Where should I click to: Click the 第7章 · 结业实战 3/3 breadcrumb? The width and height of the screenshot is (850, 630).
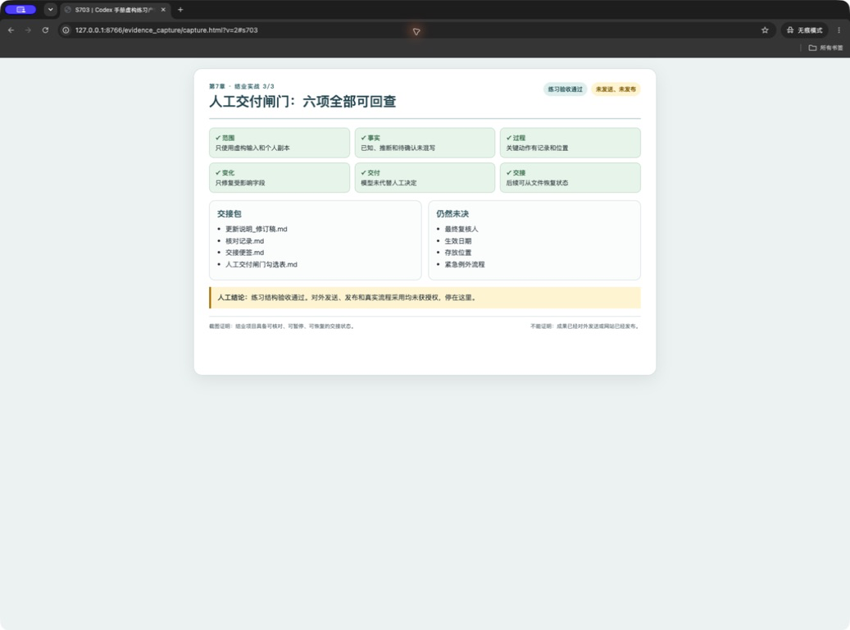pyautogui.click(x=242, y=86)
